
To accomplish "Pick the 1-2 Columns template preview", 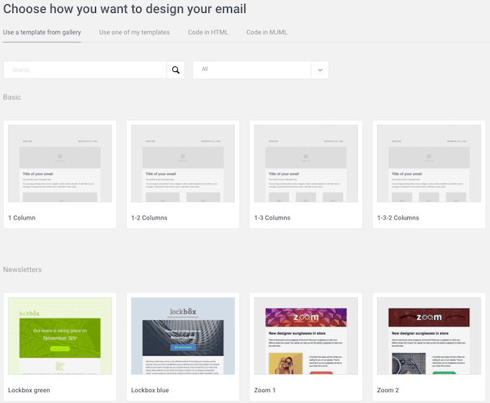I will pos(183,163).
